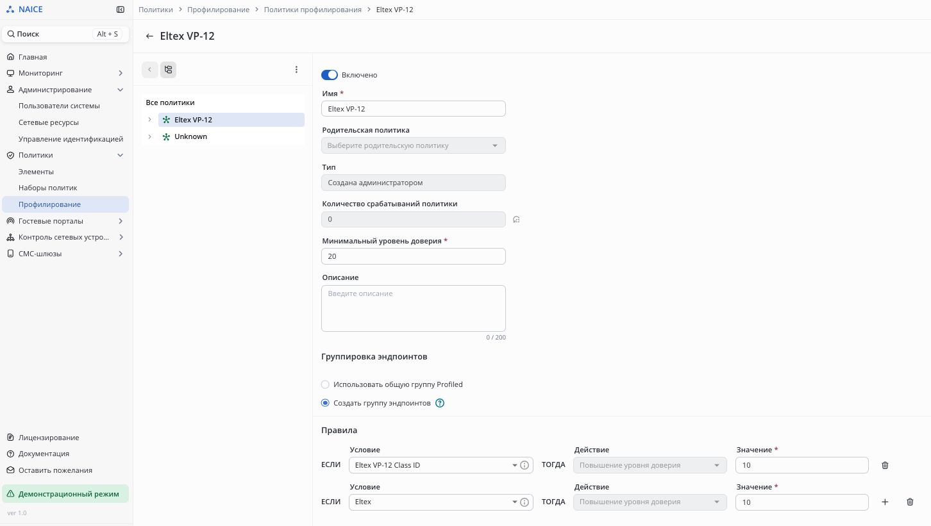Collapse the sidebar using the NAICE header icon

pos(120,10)
